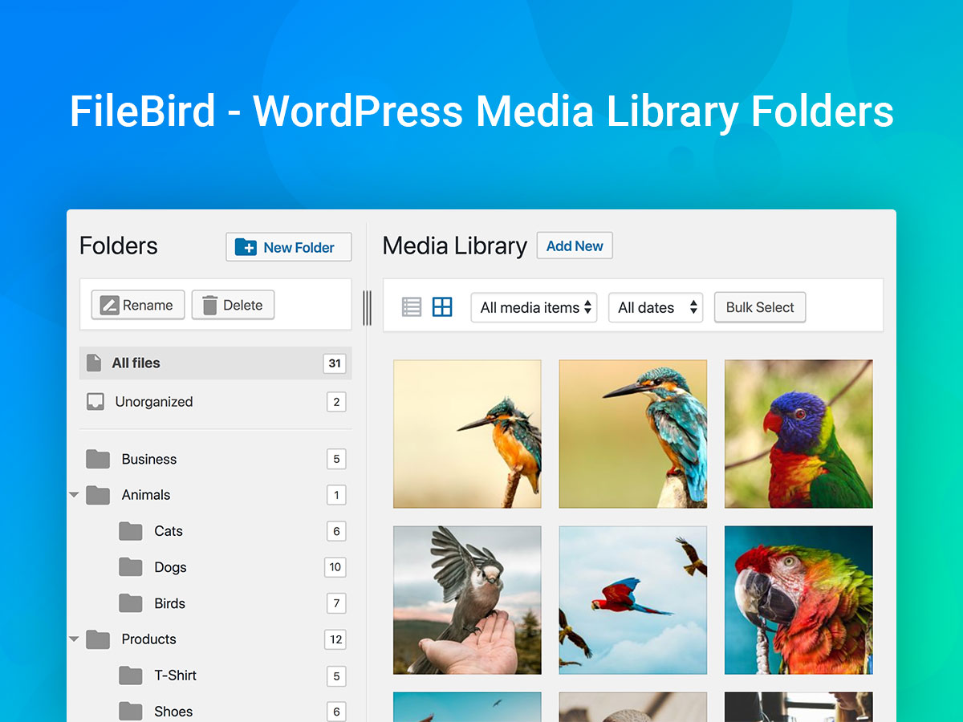Delete the selected folder

click(233, 305)
